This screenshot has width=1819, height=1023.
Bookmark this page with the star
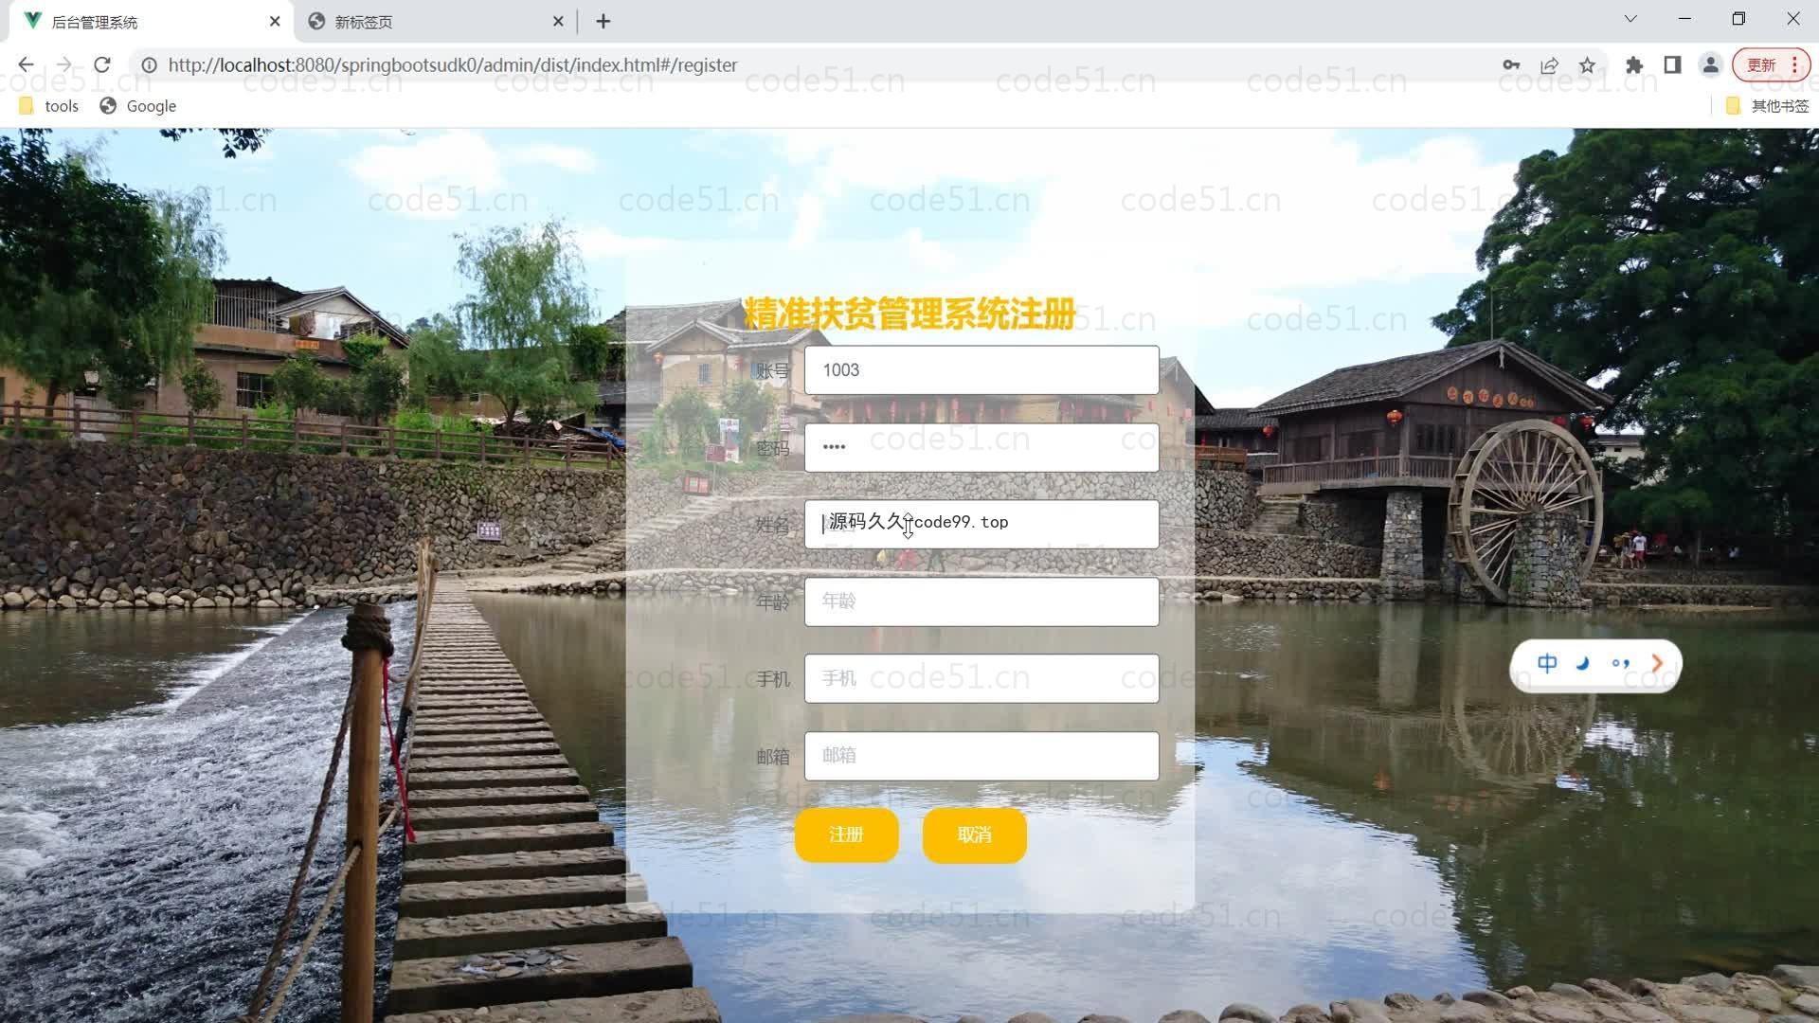point(1588,64)
